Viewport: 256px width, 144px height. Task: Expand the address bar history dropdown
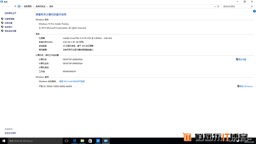click(x=215, y=6)
